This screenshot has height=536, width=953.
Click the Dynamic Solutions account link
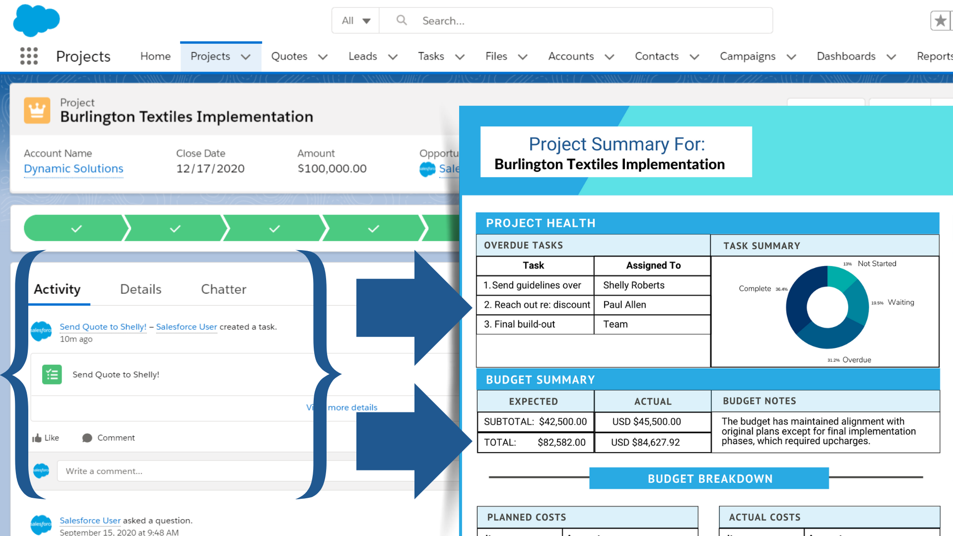coord(73,168)
